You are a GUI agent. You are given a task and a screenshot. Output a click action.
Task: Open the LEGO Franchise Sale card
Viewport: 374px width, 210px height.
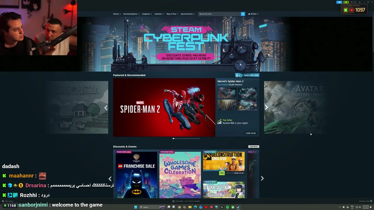(136, 174)
